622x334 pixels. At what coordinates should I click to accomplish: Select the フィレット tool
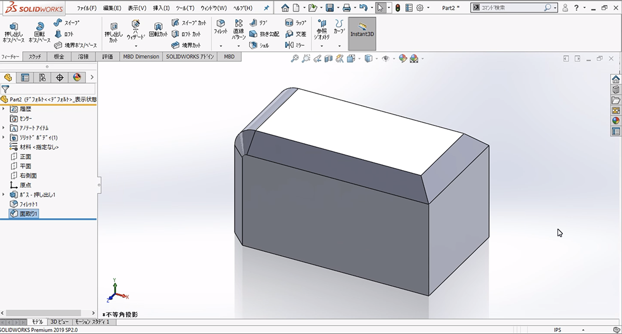[x=220, y=31]
